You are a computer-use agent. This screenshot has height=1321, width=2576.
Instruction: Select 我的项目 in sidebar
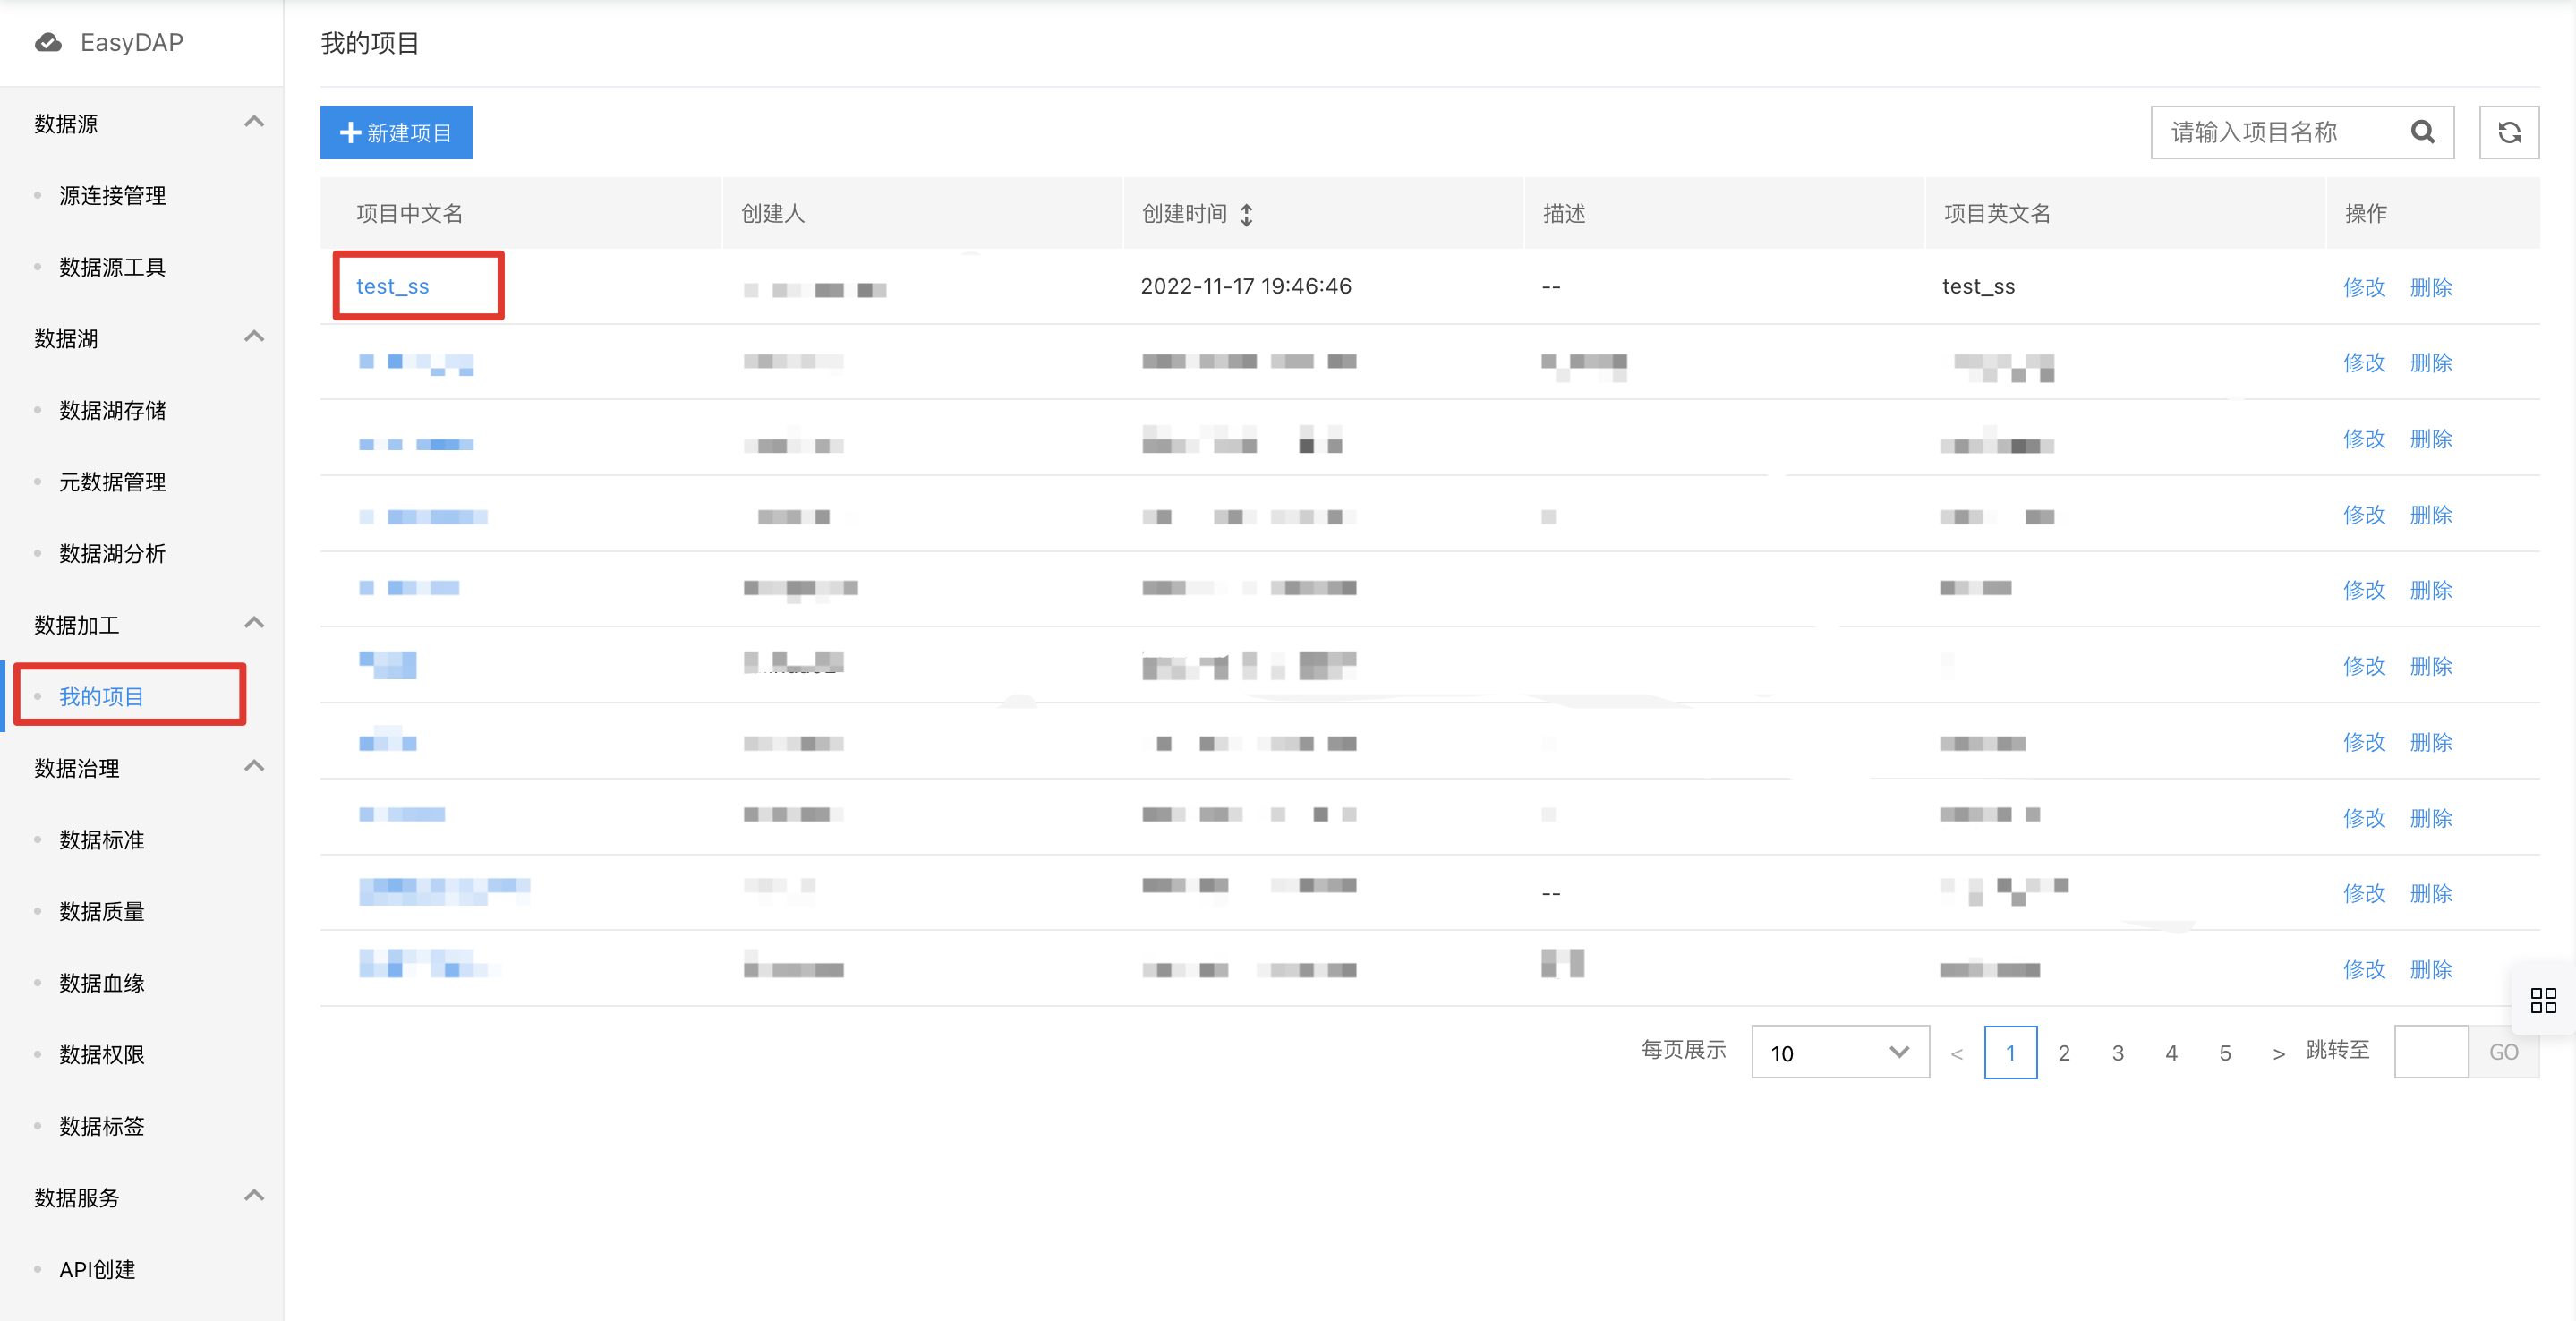101,697
